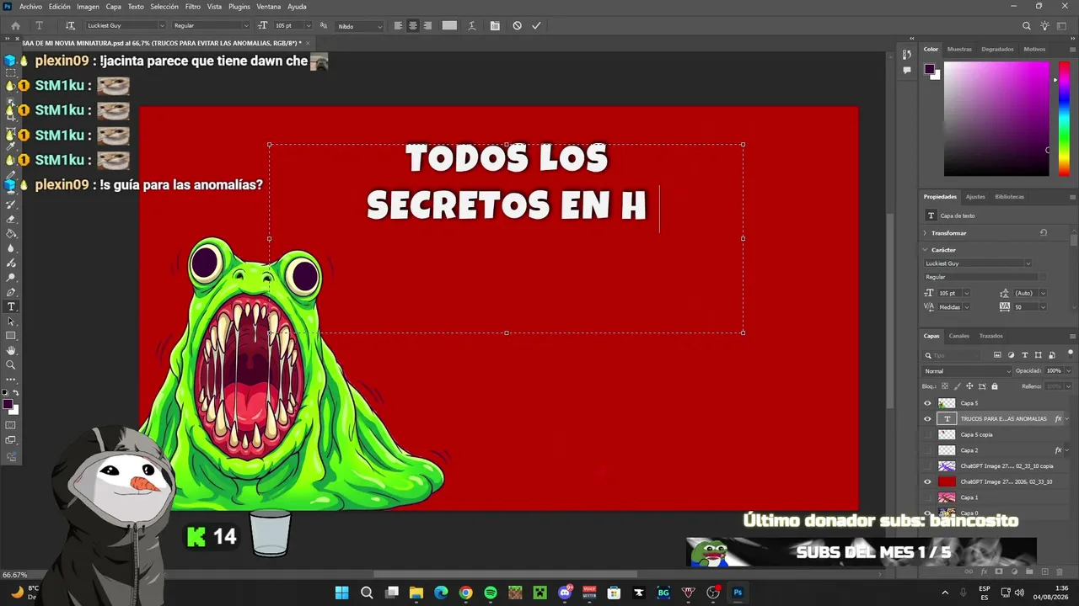
Task: Open the layer blend mode Normal dropdown
Action: (968, 371)
